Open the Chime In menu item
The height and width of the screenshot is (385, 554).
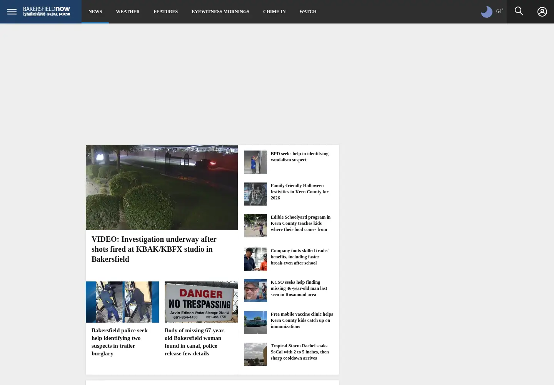pyautogui.click(x=274, y=12)
